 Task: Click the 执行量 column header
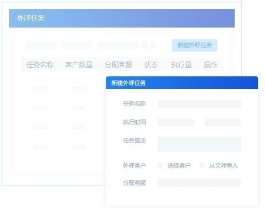(181, 65)
